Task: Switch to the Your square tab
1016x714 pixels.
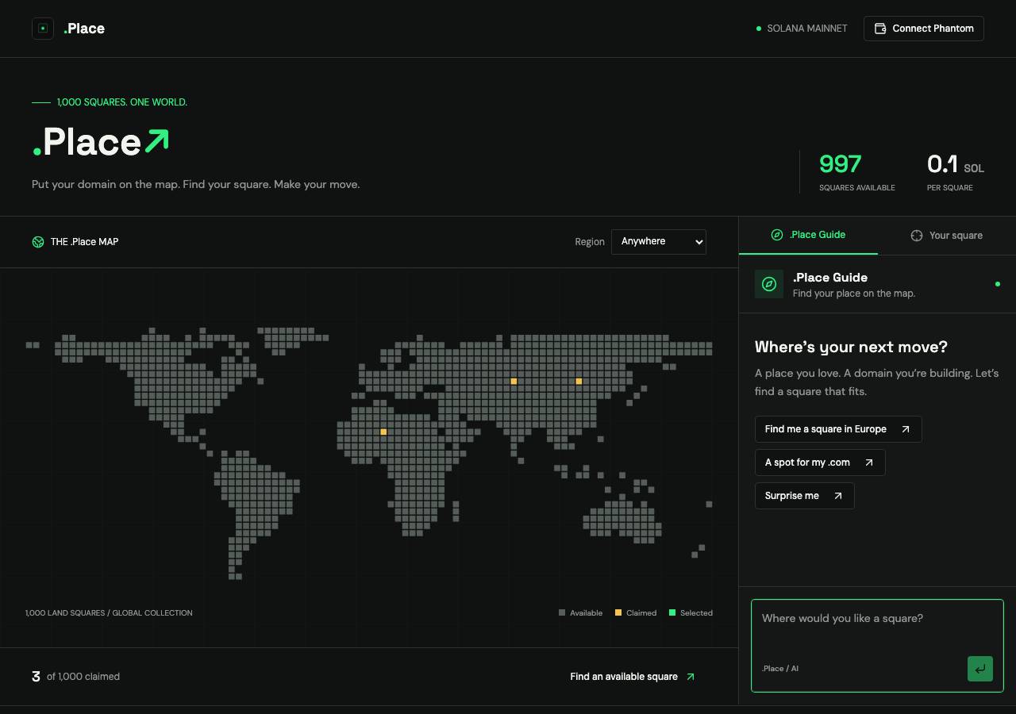Action: point(946,235)
